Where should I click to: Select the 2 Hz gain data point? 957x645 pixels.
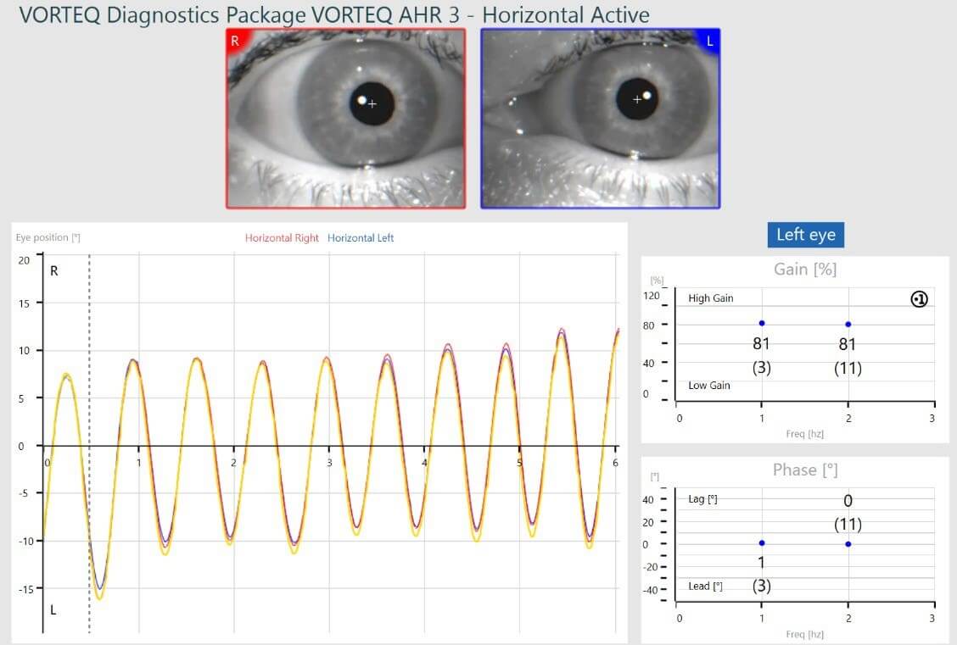click(x=848, y=323)
